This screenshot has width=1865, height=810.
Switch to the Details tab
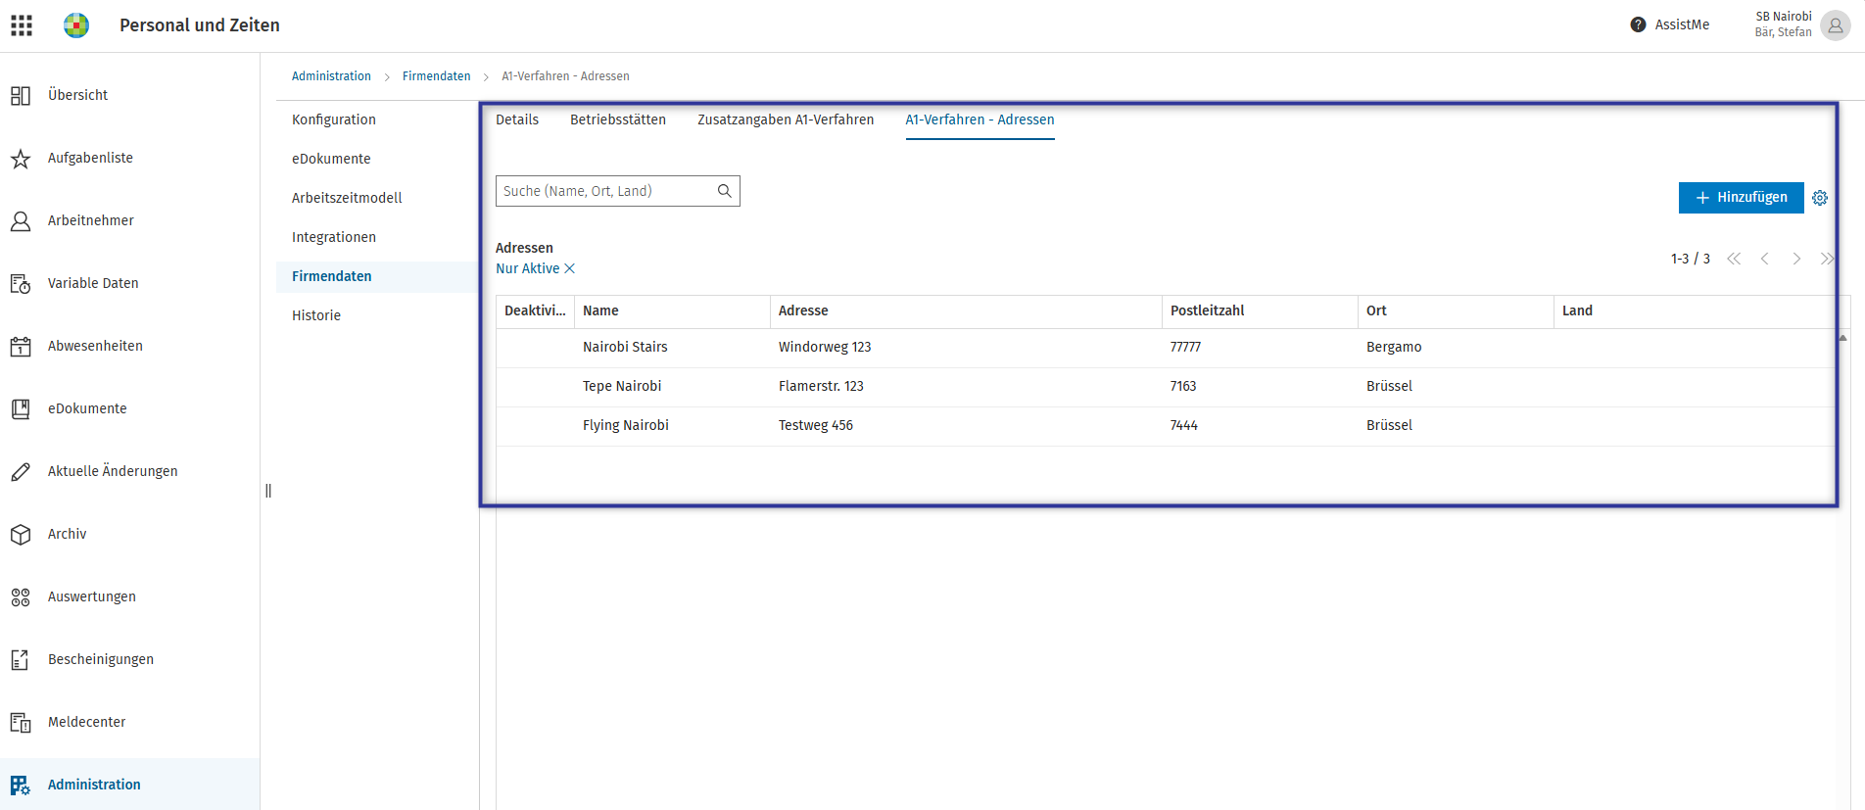coord(517,119)
